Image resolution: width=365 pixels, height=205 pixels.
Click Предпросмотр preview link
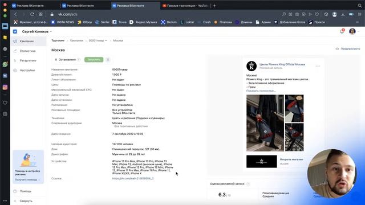pyautogui.click(x=348, y=49)
